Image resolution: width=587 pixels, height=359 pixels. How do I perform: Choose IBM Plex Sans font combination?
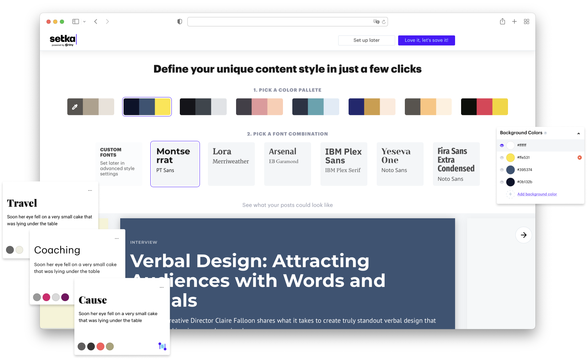(344, 164)
